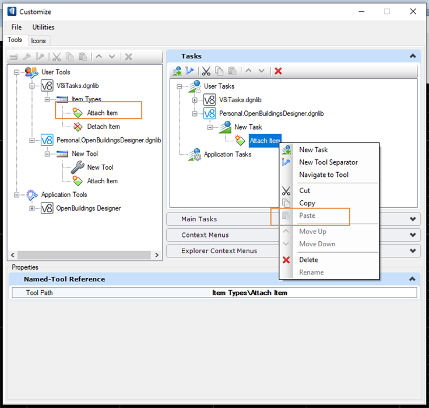Image resolution: width=429 pixels, height=408 pixels.
Task: Expand the Main Tasks panel chevron
Action: pyautogui.click(x=413, y=219)
